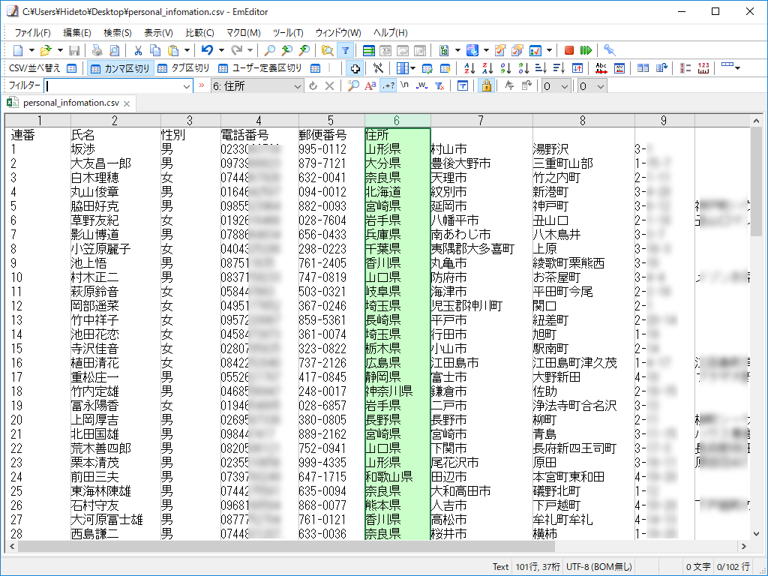Toggle ruler 123 icon

[703, 68]
